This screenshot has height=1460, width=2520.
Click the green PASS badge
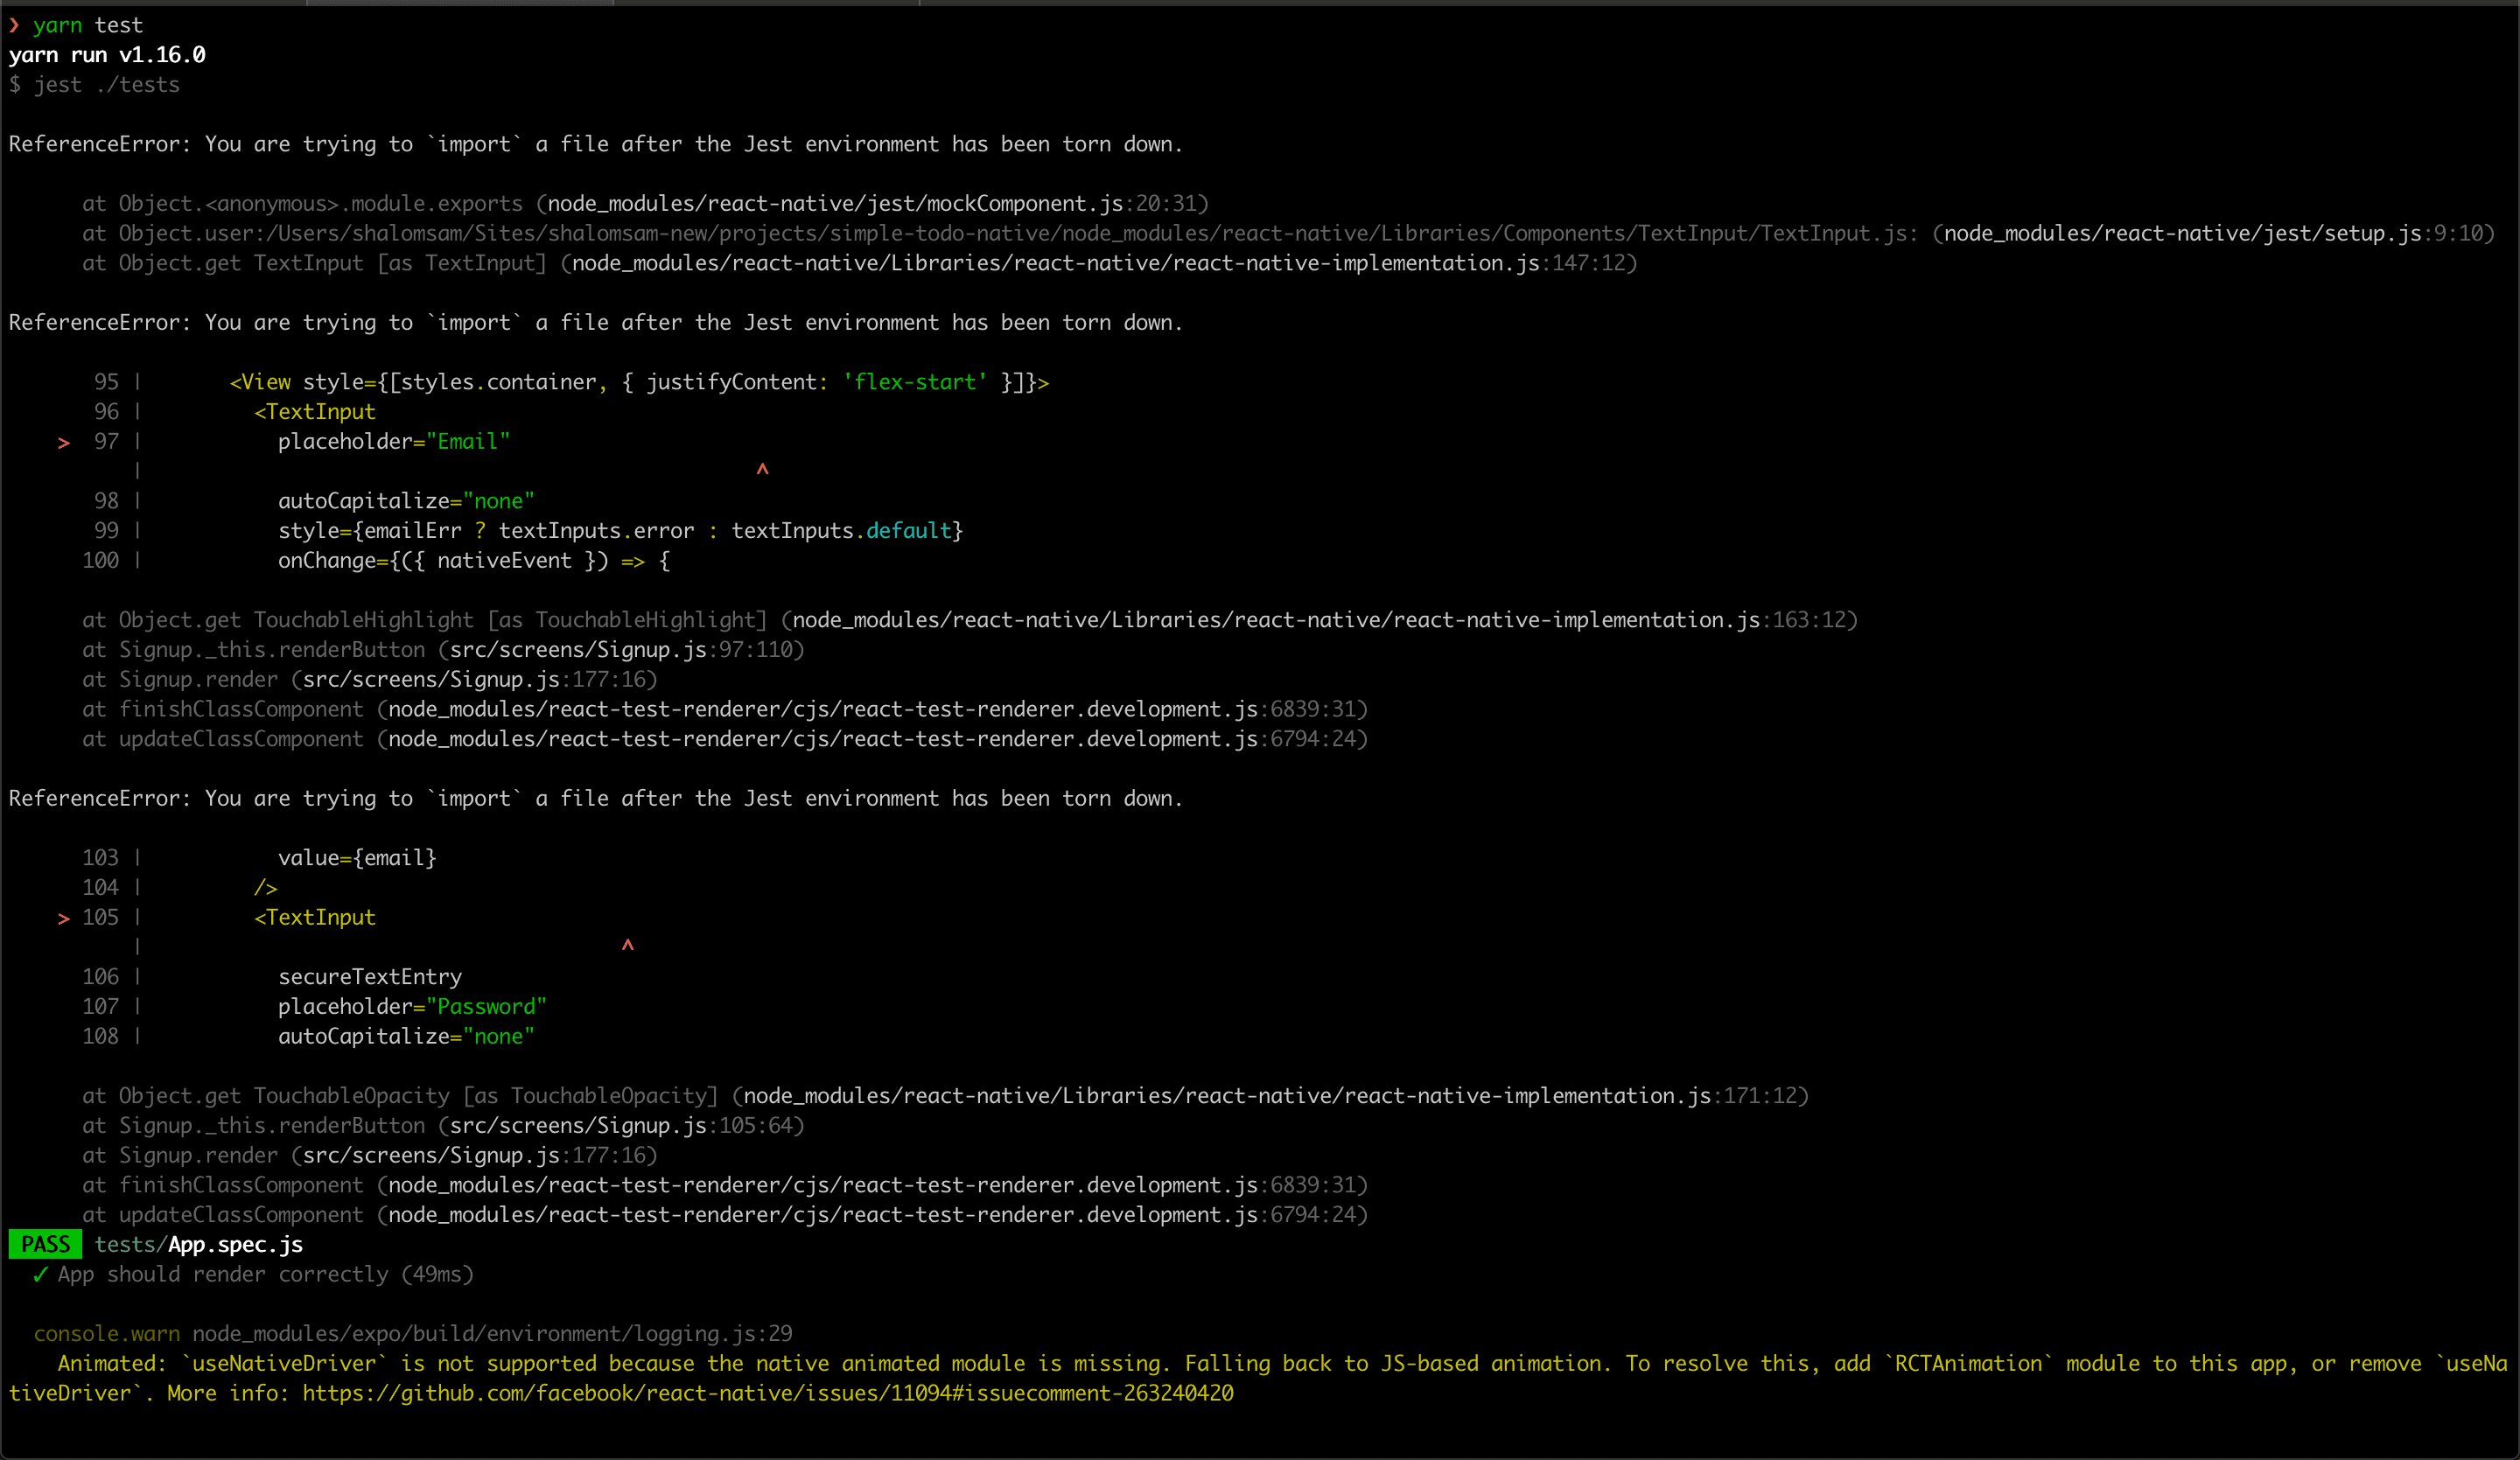click(x=45, y=1244)
